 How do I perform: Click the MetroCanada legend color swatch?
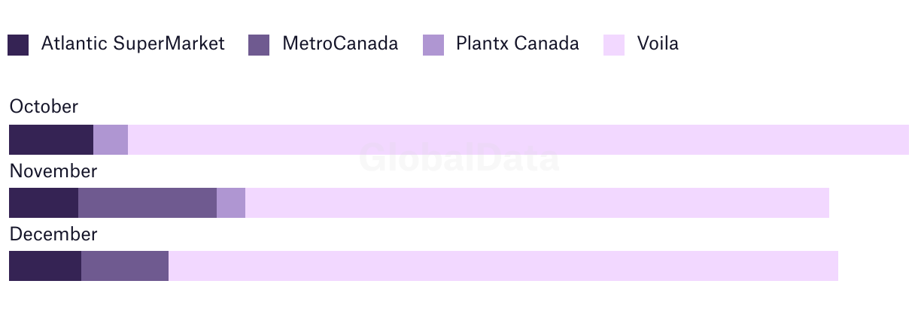259,45
